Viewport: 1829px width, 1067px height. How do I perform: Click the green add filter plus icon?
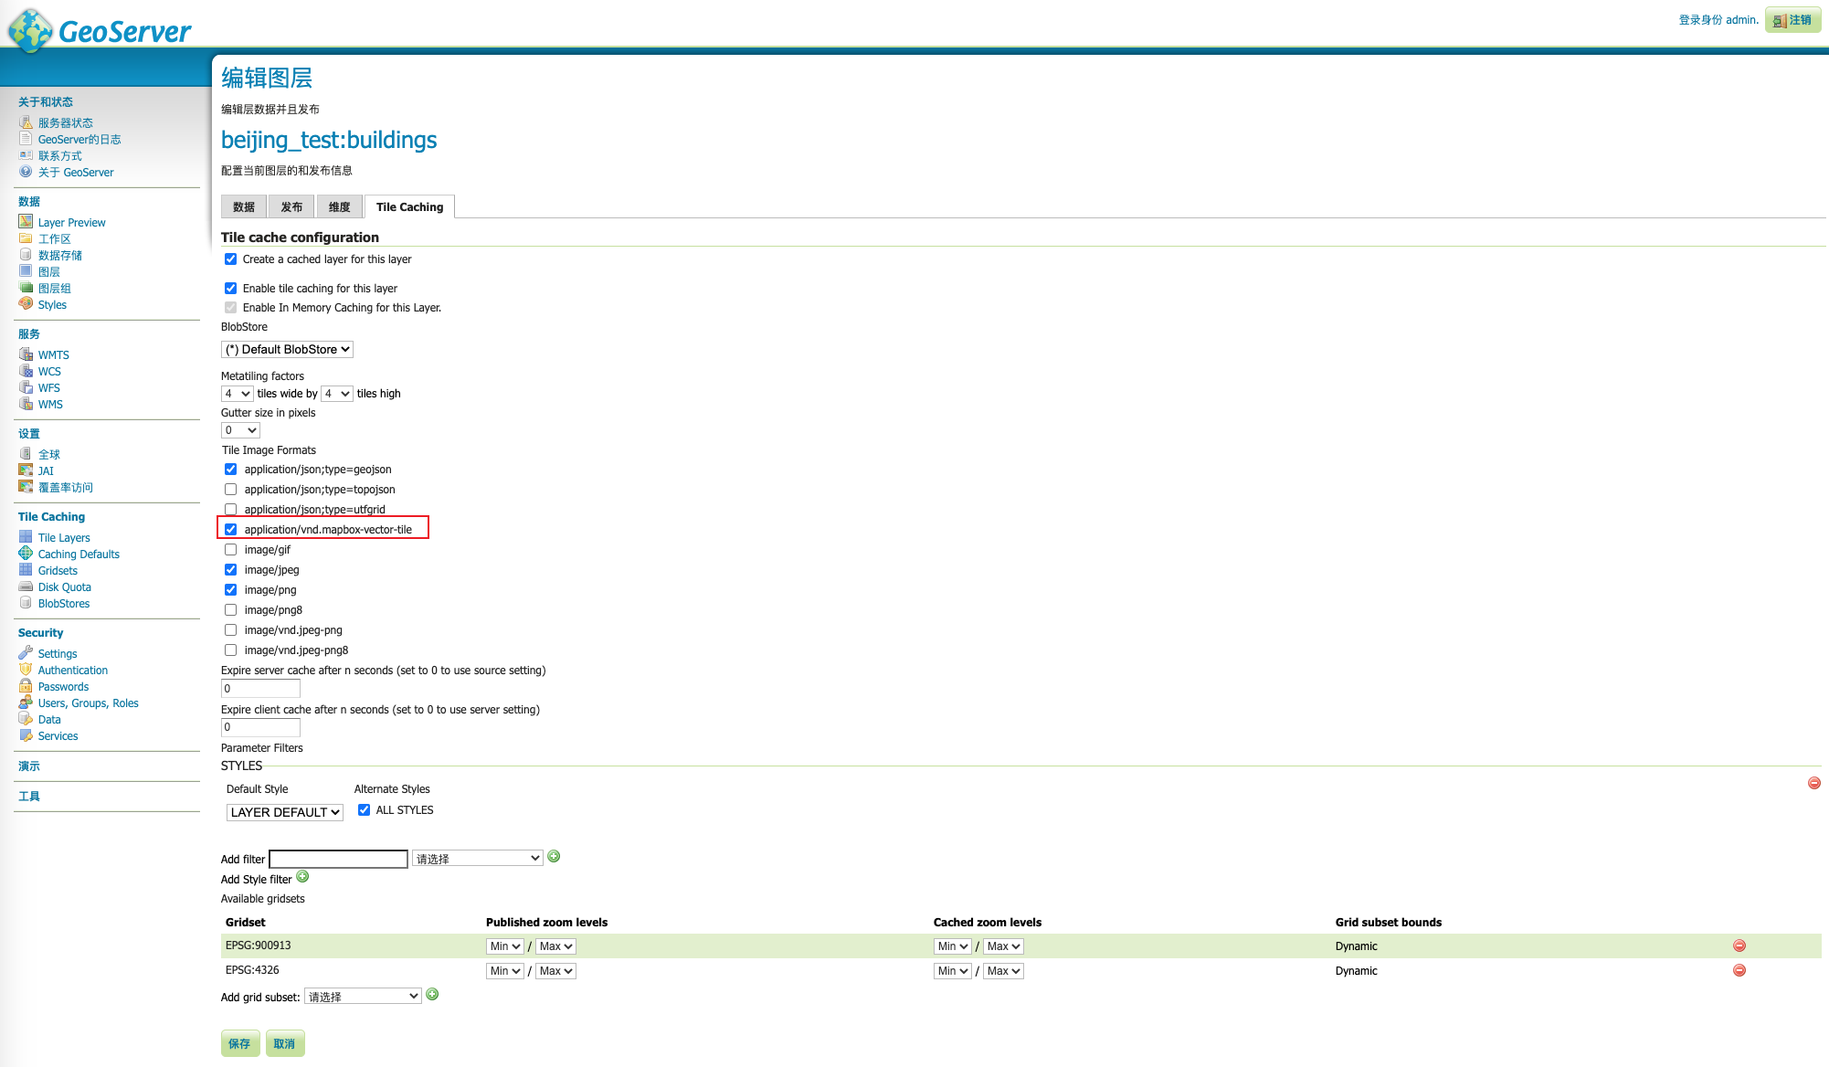(554, 857)
